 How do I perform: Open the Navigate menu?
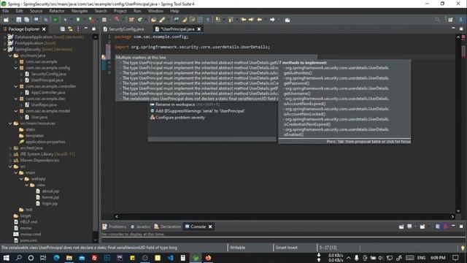click(x=80, y=11)
